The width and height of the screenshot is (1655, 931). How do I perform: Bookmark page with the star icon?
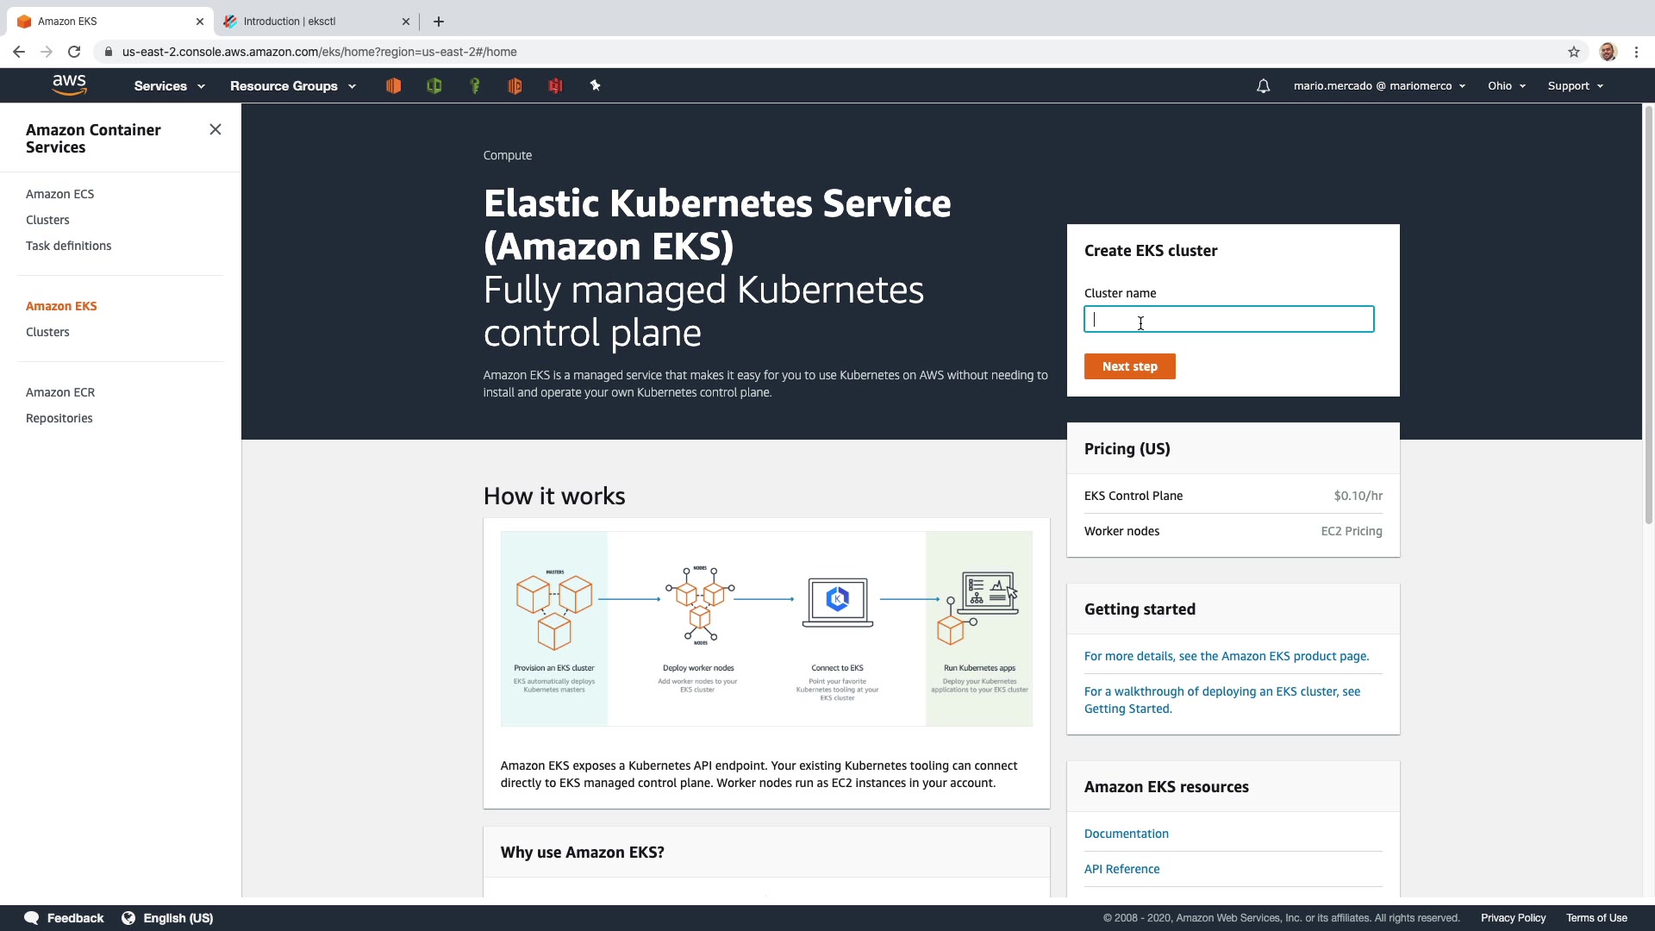[1573, 52]
